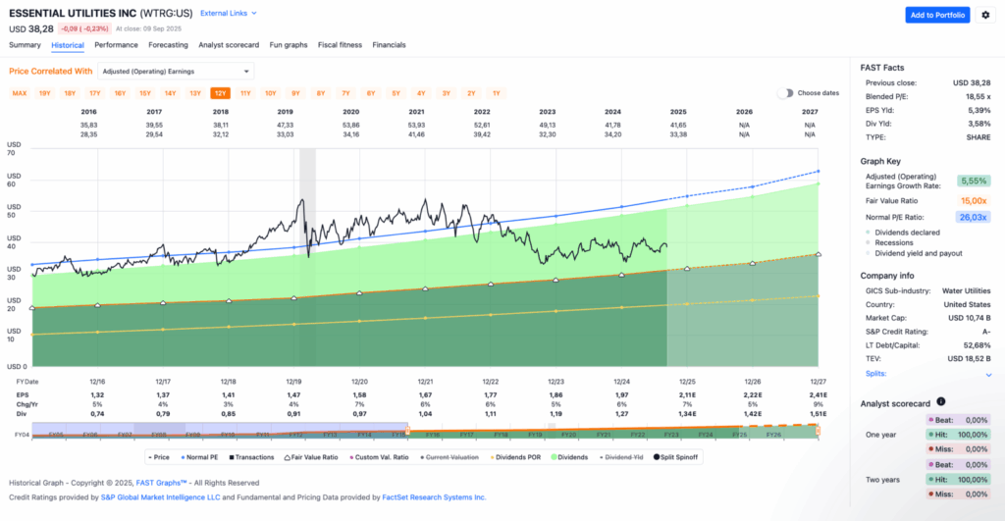Toggle Split Spinoff legend item
Viewport: 1005px width, 521px height.
(675, 457)
